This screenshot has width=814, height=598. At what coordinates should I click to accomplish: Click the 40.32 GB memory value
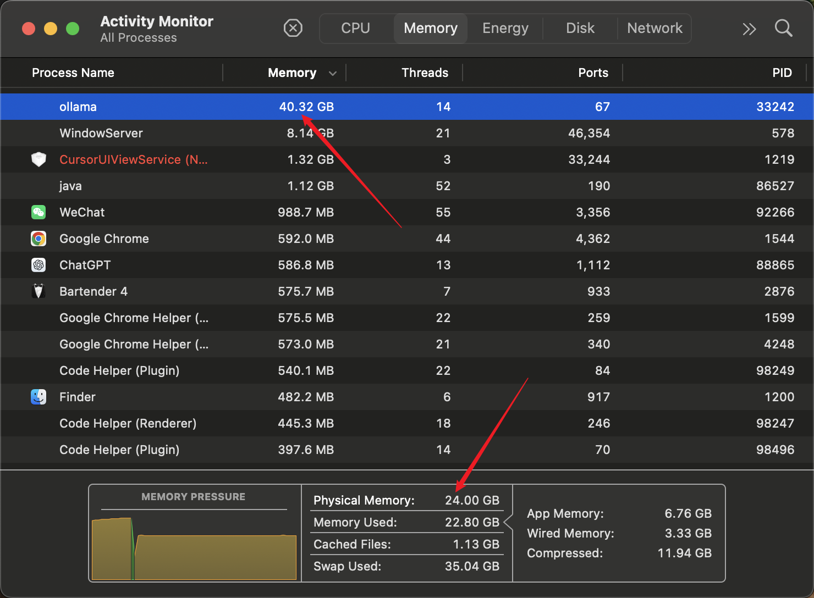point(306,107)
